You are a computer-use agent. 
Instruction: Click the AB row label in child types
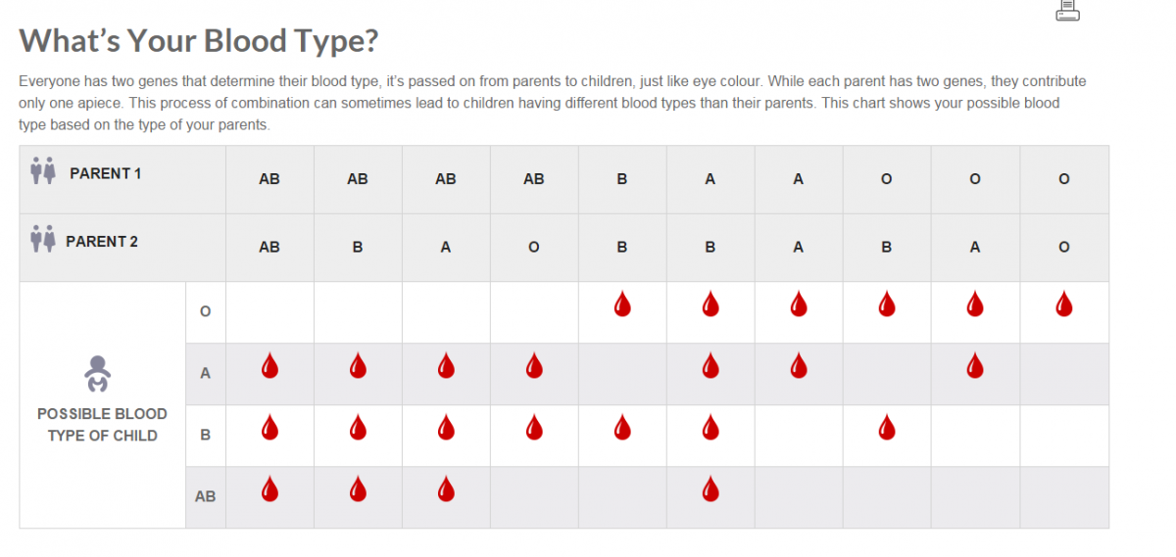click(x=205, y=496)
